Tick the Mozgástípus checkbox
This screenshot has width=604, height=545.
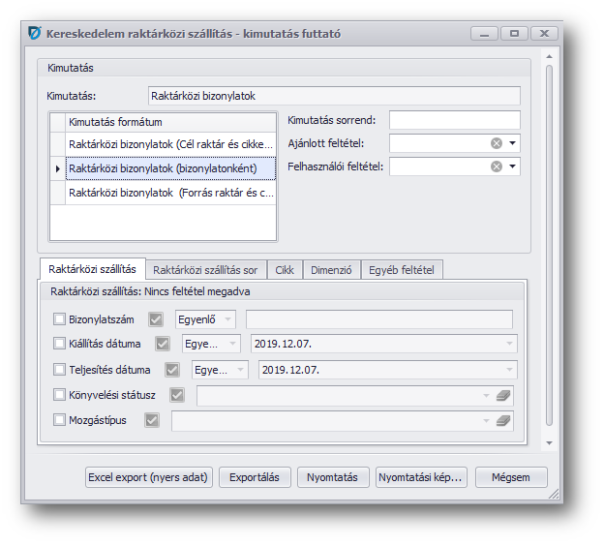[x=59, y=420]
